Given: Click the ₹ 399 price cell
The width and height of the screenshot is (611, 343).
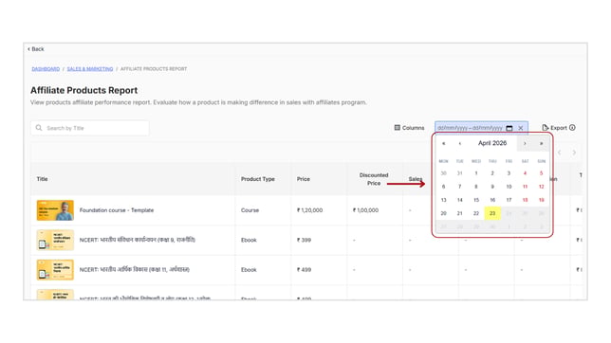Looking at the screenshot, I should [x=304, y=240].
